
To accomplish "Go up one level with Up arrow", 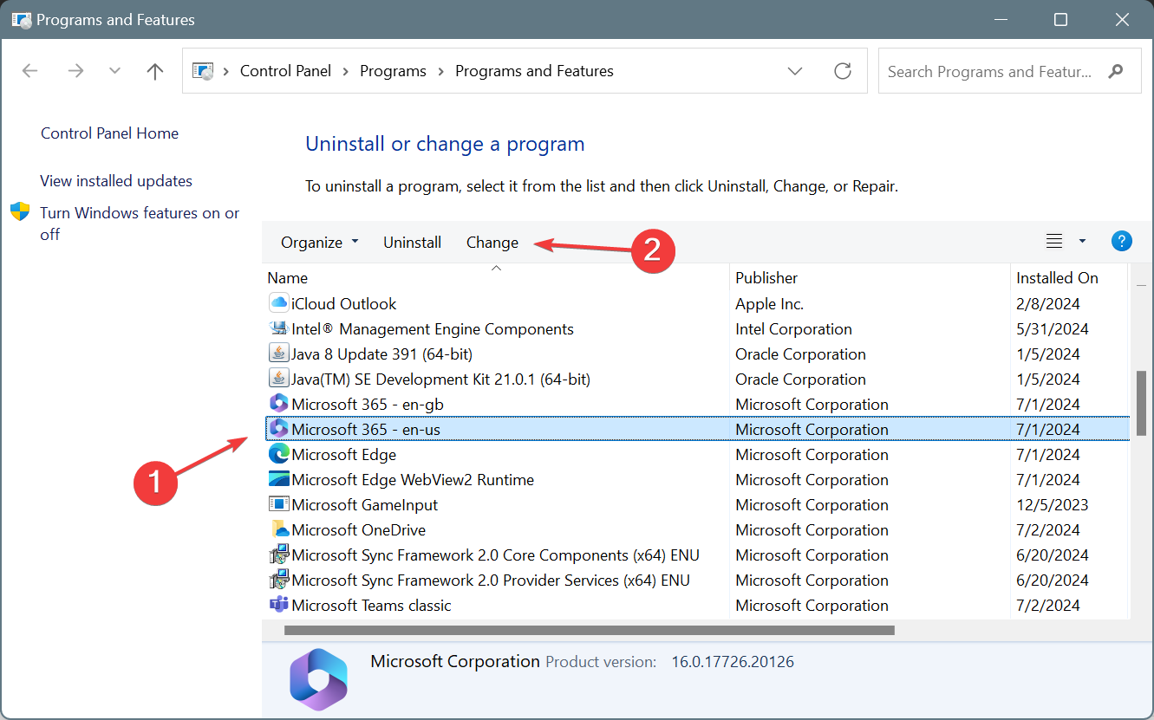I will click(155, 71).
